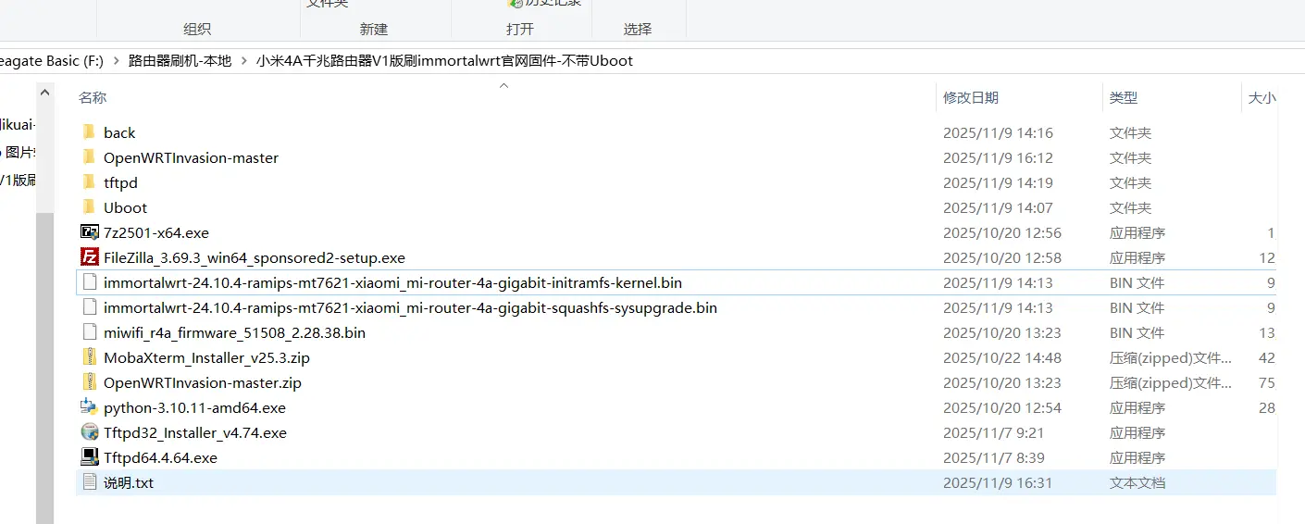Viewport: 1305px width, 524px height.
Task: Select the tftpd folder
Action: point(120,182)
